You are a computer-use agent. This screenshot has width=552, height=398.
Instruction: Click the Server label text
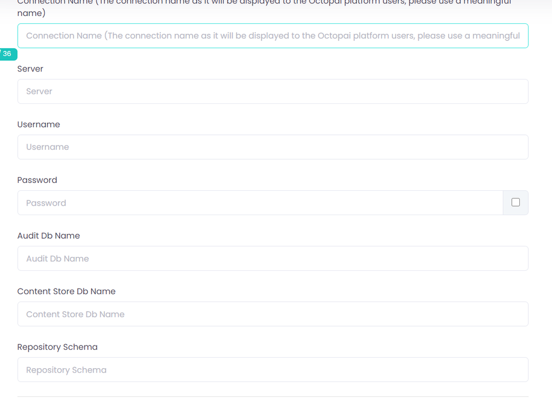pyautogui.click(x=30, y=69)
